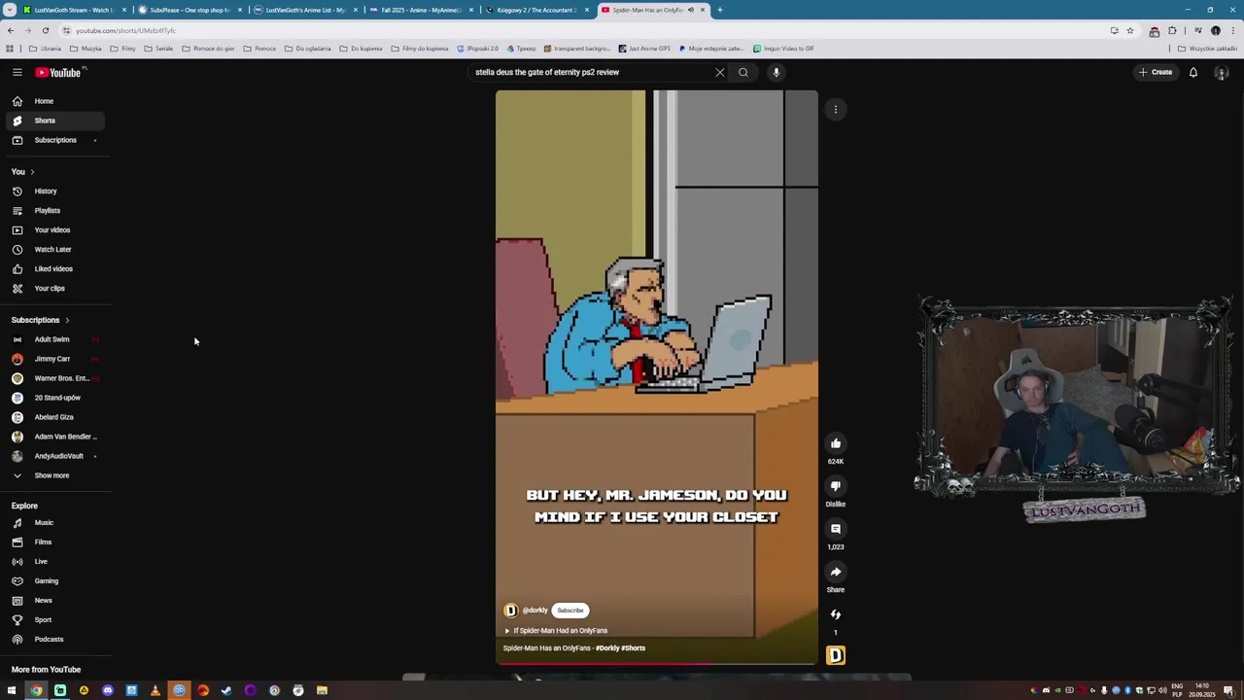Click the Create button

click(1156, 72)
